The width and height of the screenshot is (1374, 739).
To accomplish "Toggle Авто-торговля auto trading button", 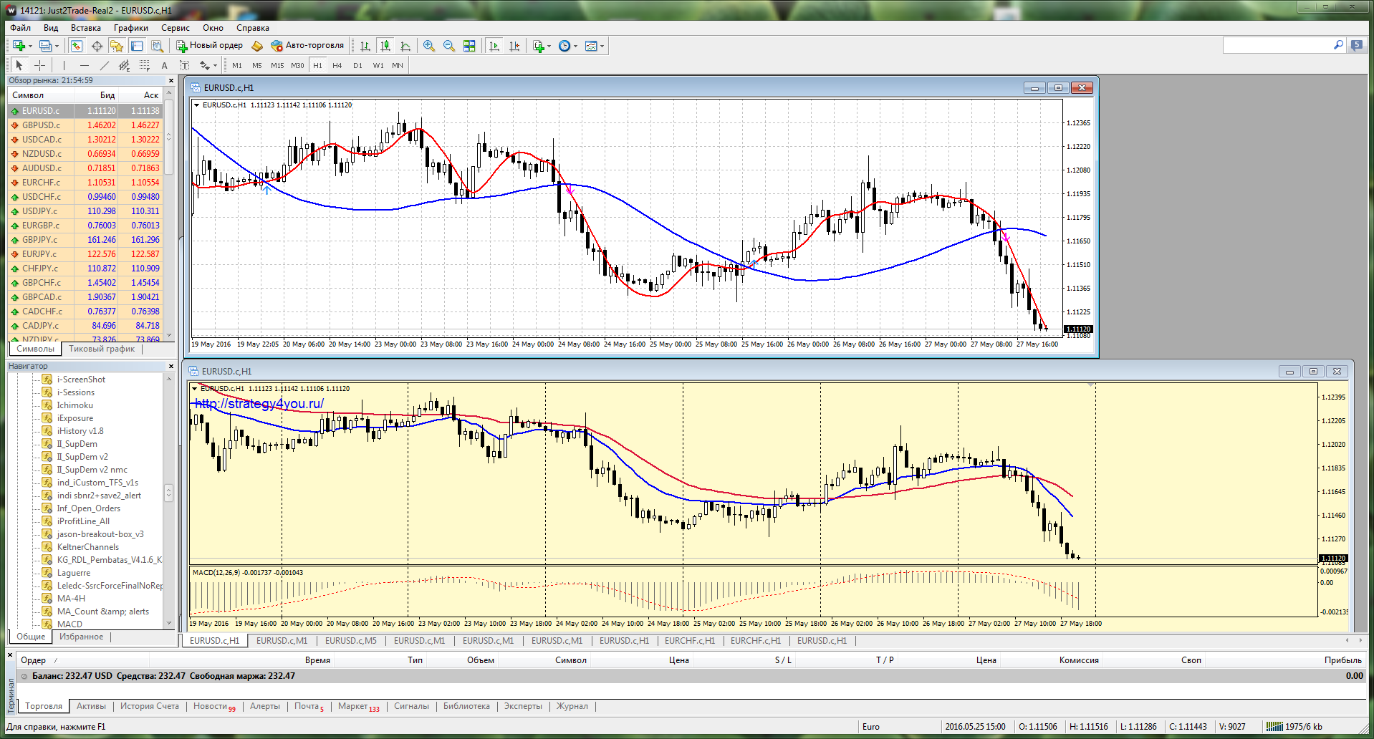I will coord(307,46).
